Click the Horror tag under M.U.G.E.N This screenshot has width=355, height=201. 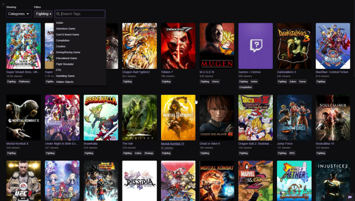click(x=215, y=82)
